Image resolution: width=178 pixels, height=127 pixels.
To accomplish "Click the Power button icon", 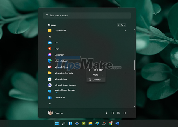I will coord(125,113).
